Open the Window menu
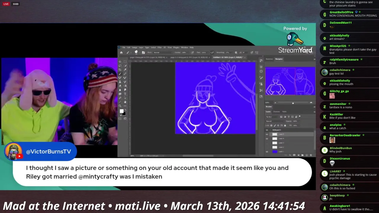 pyautogui.click(x=184, y=47)
